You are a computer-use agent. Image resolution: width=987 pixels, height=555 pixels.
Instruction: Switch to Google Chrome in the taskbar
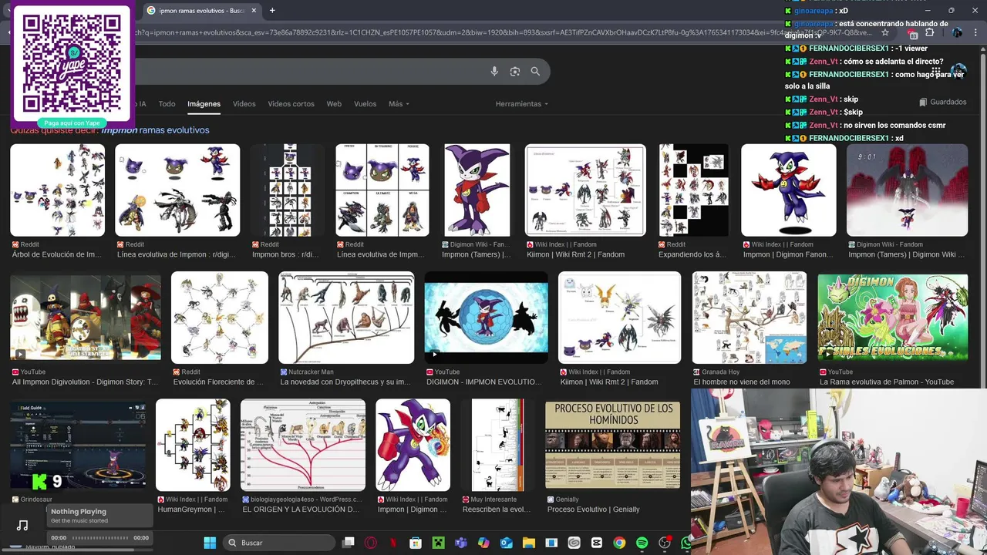619,543
